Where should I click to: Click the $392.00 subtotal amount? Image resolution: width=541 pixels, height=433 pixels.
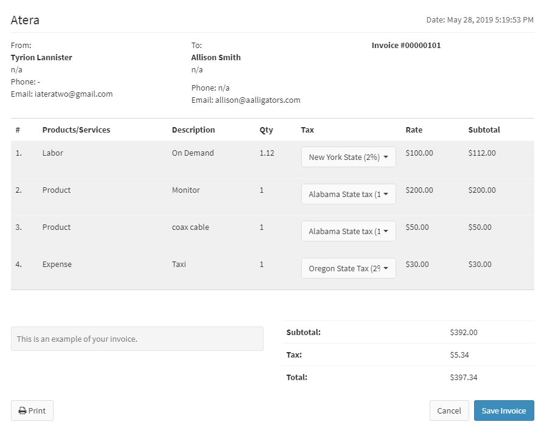coord(464,332)
